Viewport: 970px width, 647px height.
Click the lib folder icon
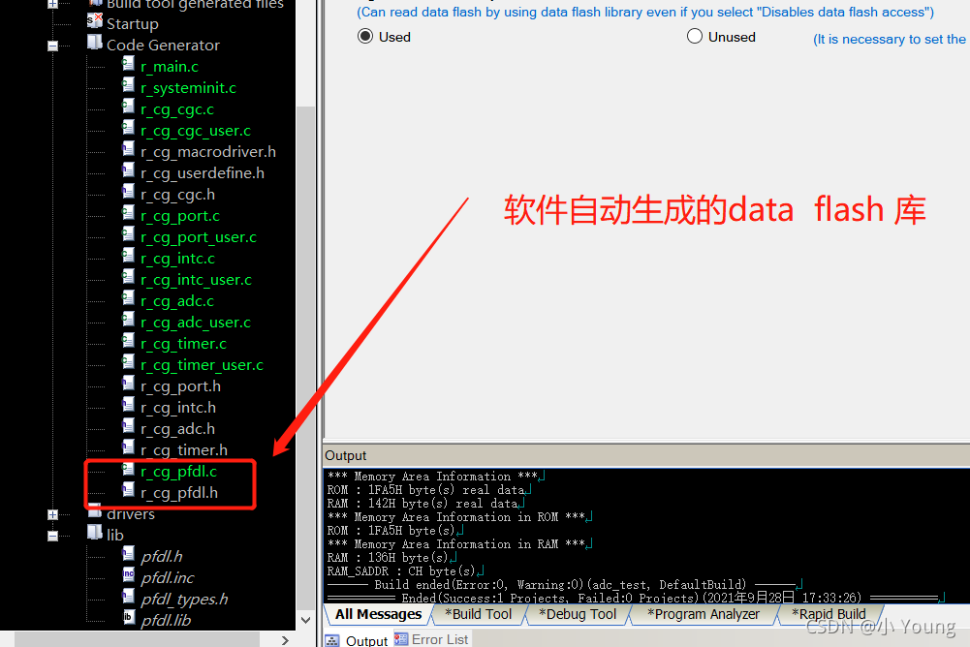95,532
